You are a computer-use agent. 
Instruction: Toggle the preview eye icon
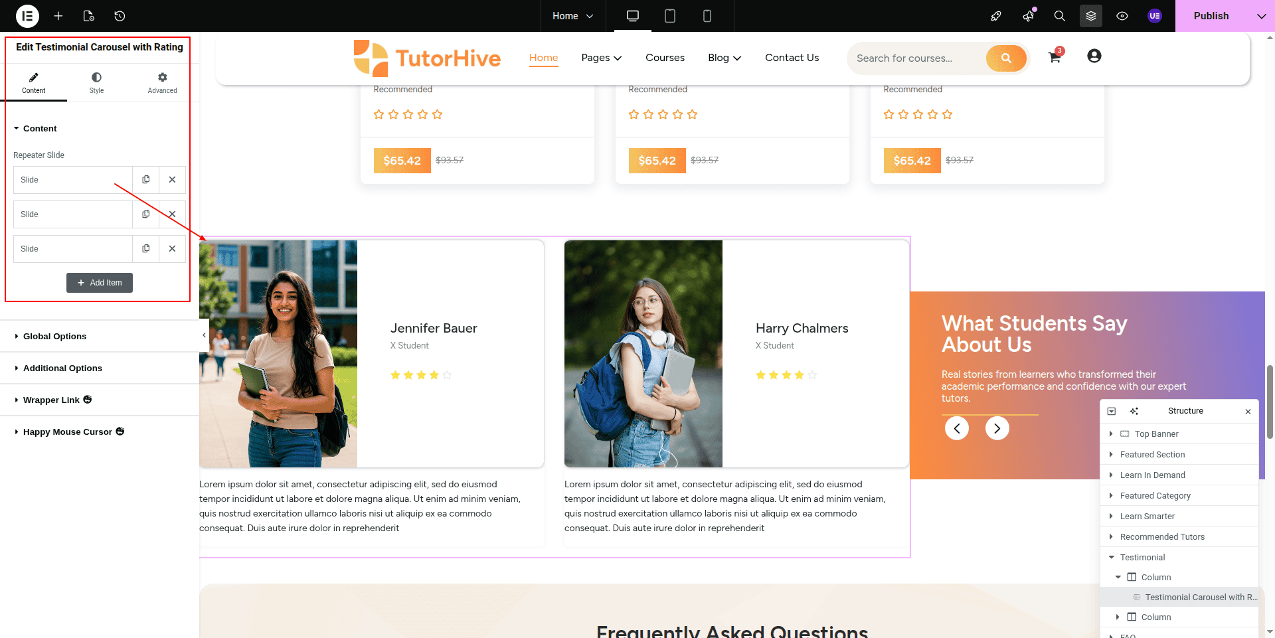(1122, 16)
